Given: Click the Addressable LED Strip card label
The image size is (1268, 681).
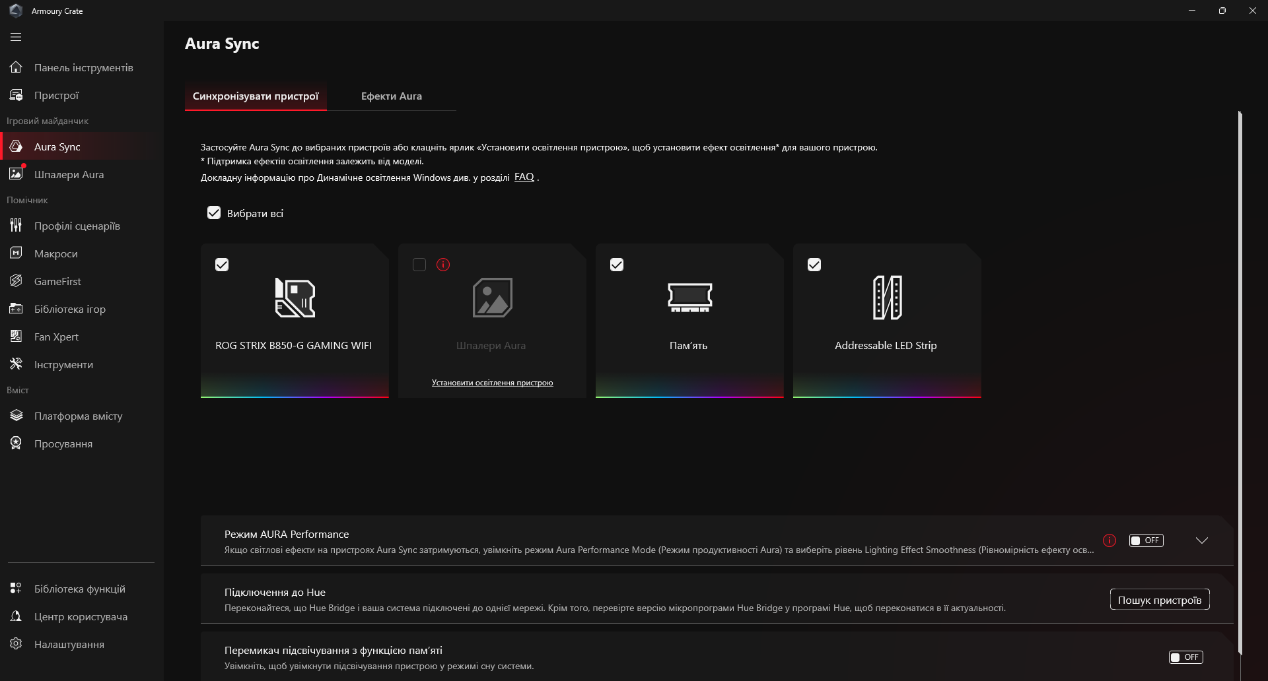Looking at the screenshot, I should click(886, 346).
